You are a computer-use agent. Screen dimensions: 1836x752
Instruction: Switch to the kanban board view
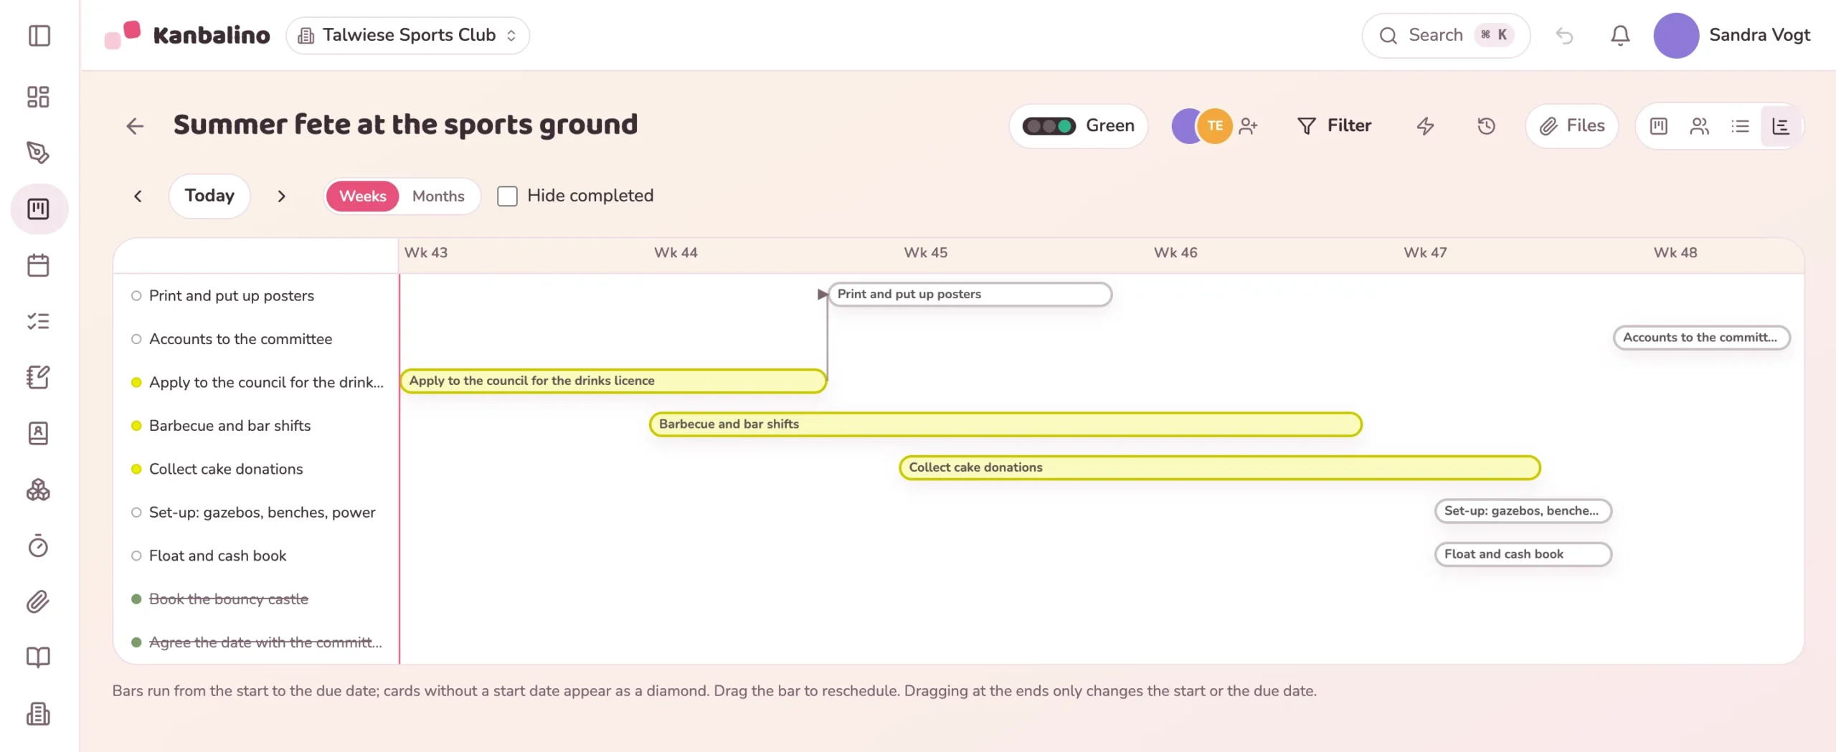tap(1659, 126)
